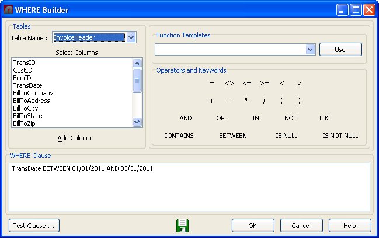
Task: Click the WHERE Builder title bar icon
Action: [9, 10]
